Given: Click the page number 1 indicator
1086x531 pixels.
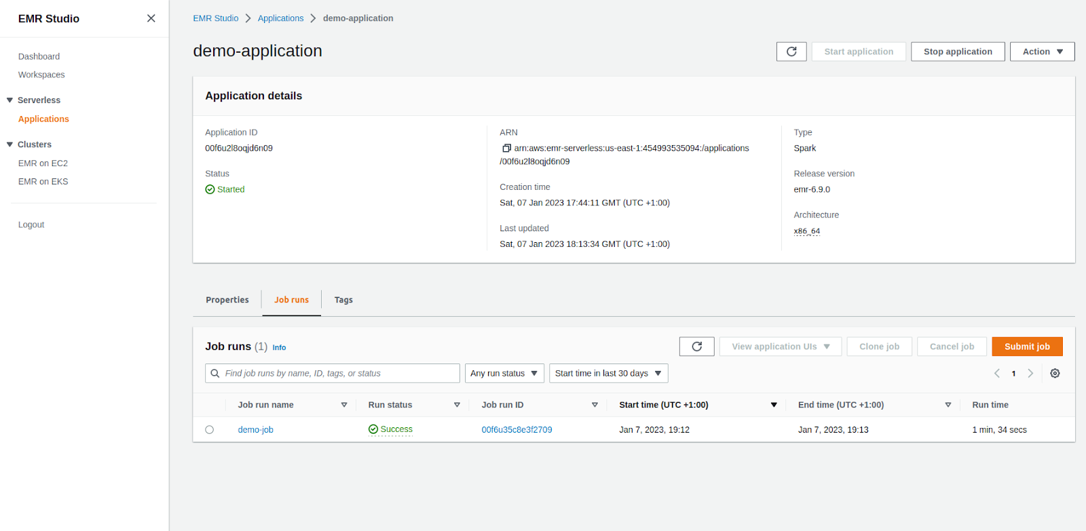Looking at the screenshot, I should click(1013, 374).
